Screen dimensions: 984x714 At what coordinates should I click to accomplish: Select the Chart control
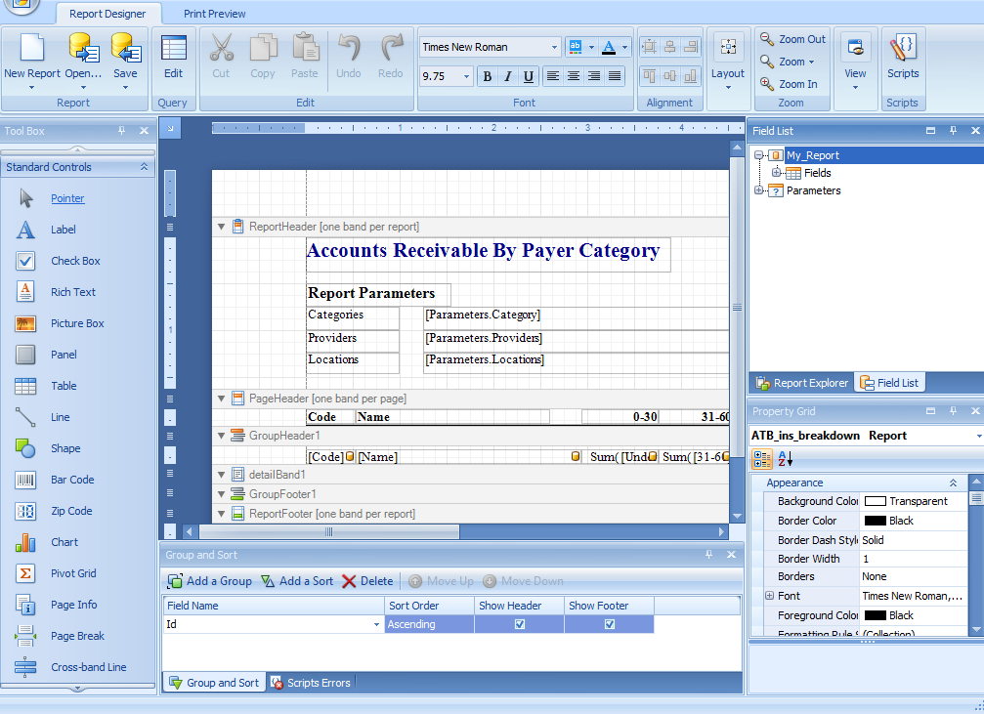(x=64, y=542)
